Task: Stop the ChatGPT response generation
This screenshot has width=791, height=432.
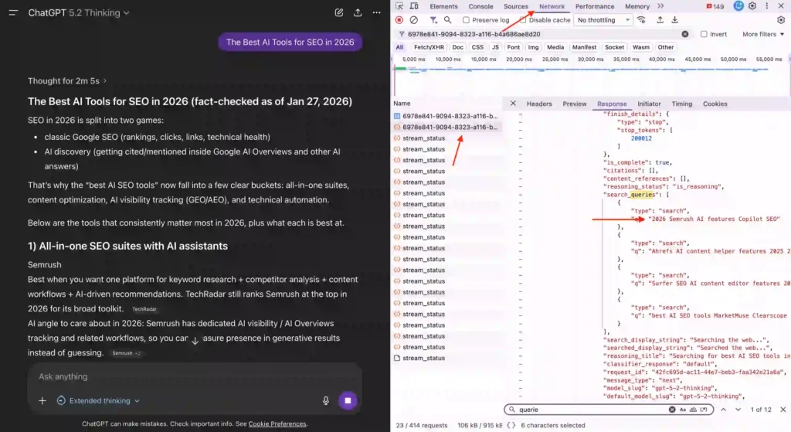Action: tap(348, 401)
